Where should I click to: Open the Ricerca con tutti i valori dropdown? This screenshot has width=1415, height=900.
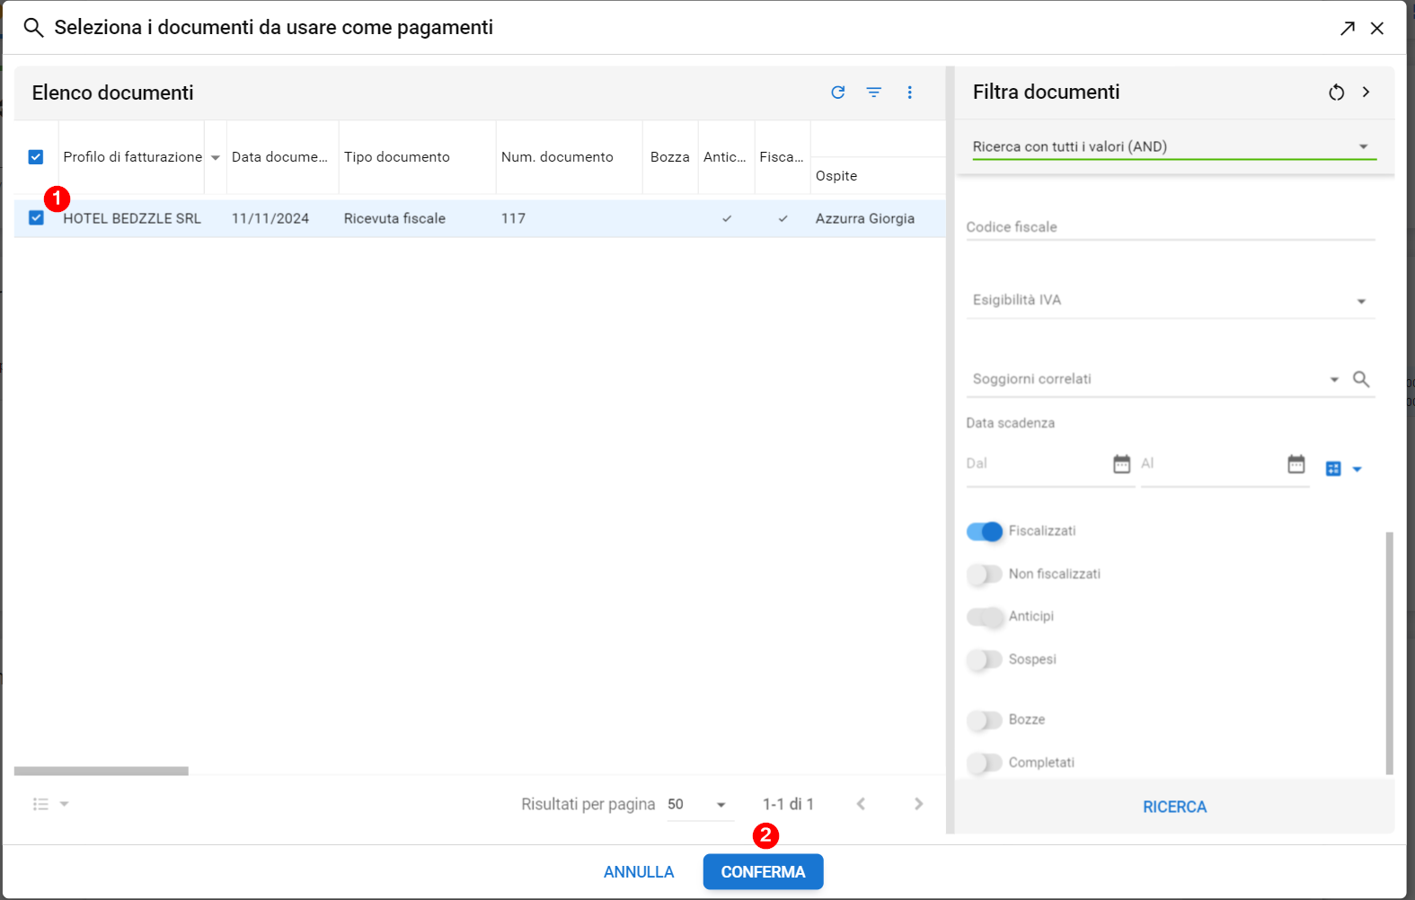point(1172,146)
